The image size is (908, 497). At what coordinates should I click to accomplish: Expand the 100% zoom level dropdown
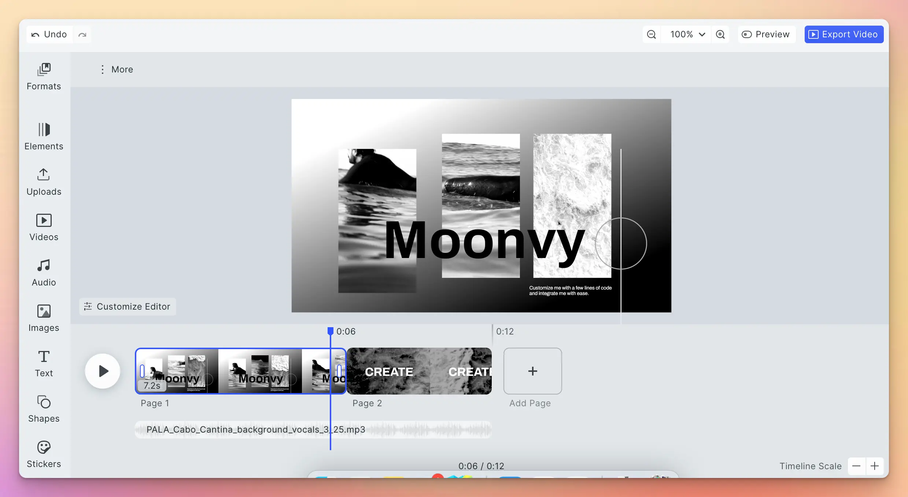click(x=687, y=34)
